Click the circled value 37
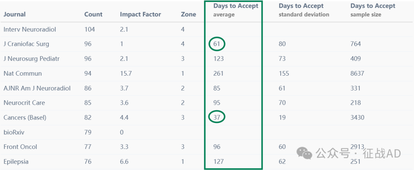The height and width of the screenshot is (170, 414). tap(217, 117)
